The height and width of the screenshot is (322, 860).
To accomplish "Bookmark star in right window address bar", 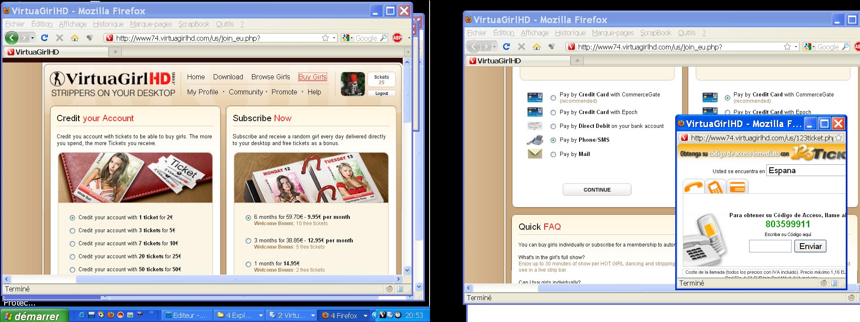I will (x=787, y=47).
